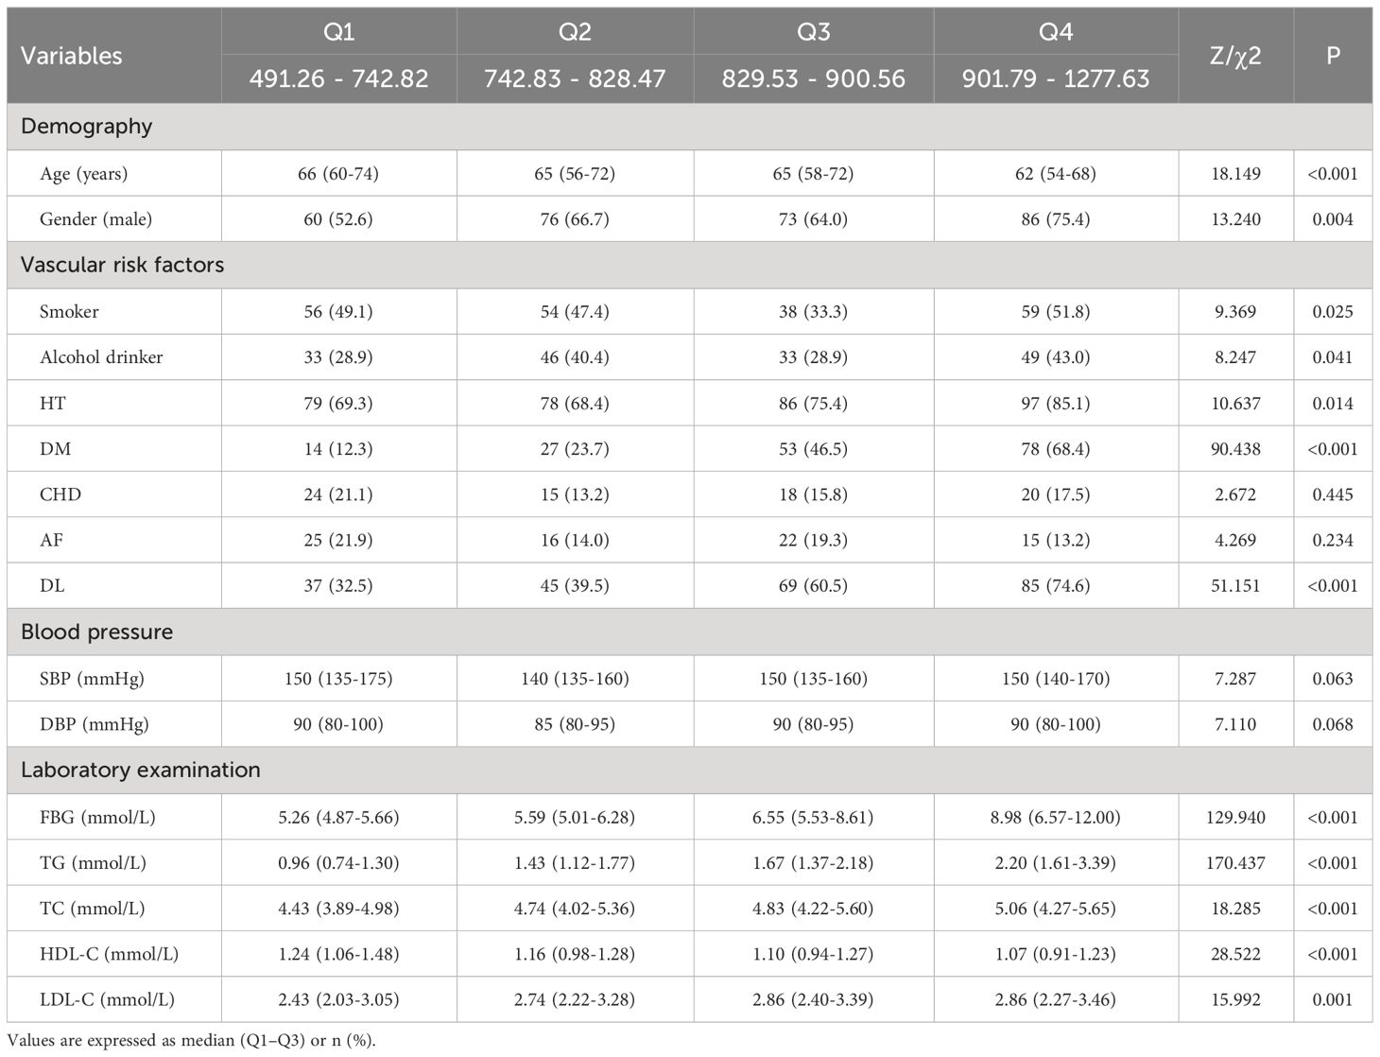Click the DBP statistic 7.110
The width and height of the screenshot is (1380, 1057).
click(x=1235, y=724)
